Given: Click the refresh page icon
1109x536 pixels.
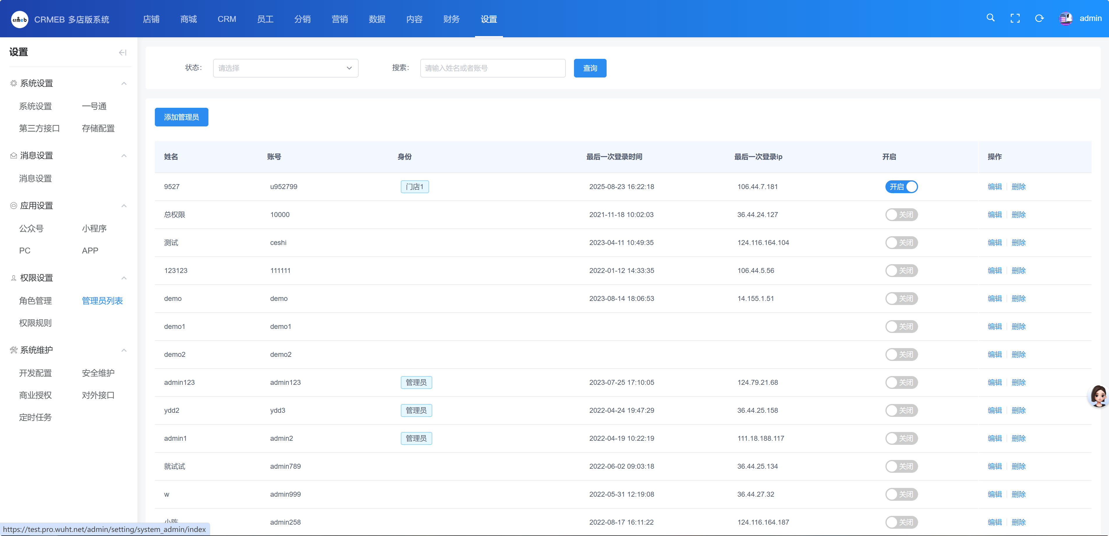Looking at the screenshot, I should (x=1039, y=18).
